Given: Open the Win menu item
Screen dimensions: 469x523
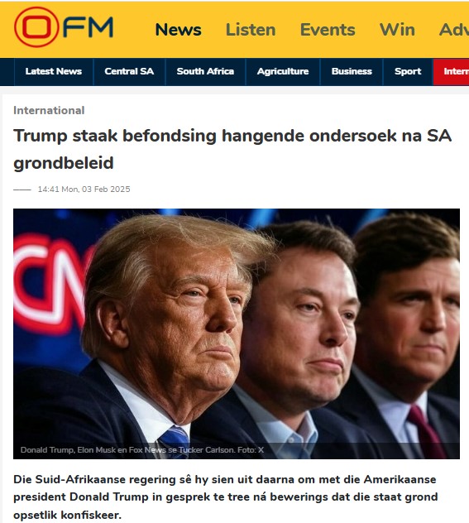Looking at the screenshot, I should tap(397, 30).
